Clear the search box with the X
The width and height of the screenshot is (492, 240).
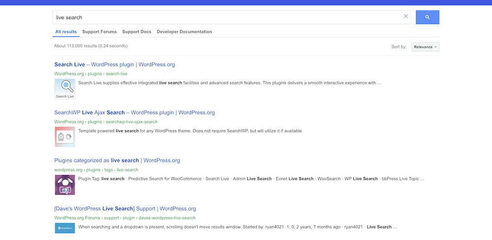point(406,16)
